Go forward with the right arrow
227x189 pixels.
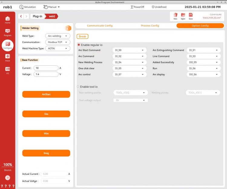pos(26,16)
